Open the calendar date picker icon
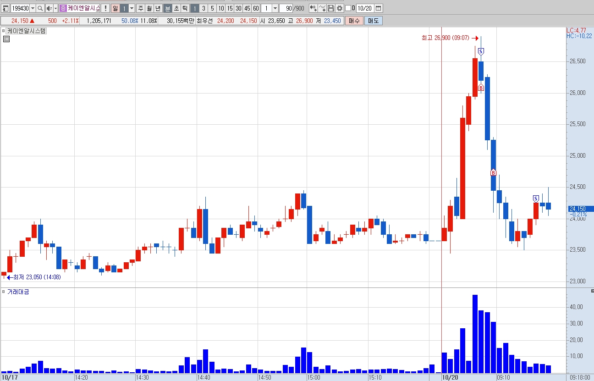 coord(379,8)
